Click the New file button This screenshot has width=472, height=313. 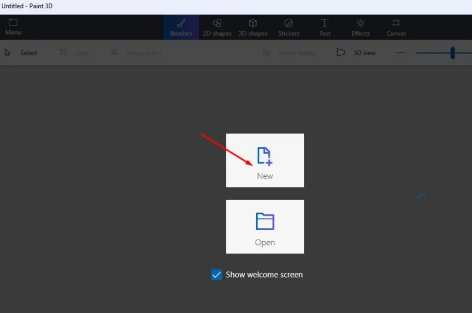(x=265, y=161)
